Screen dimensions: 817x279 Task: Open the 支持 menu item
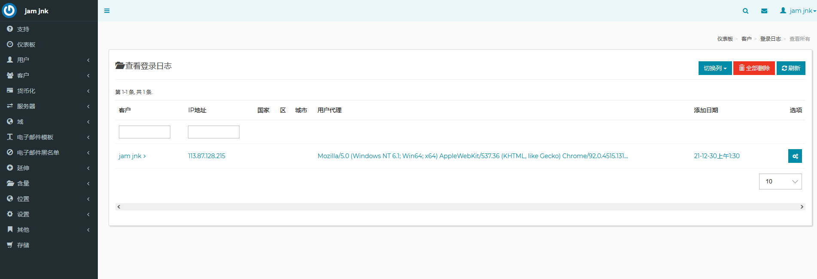(x=49, y=29)
